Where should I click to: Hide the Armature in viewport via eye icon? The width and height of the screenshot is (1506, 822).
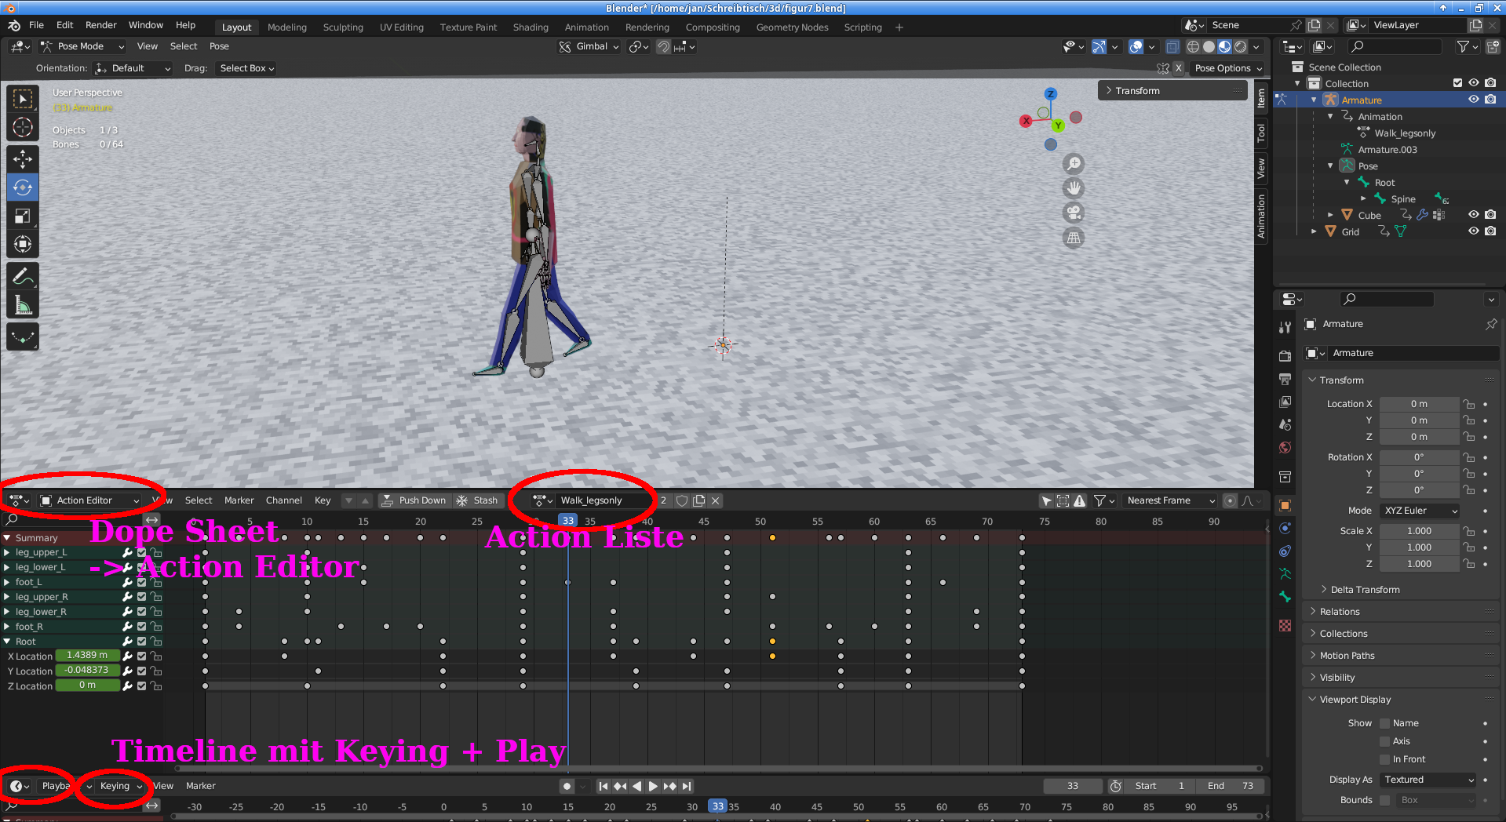(1473, 100)
